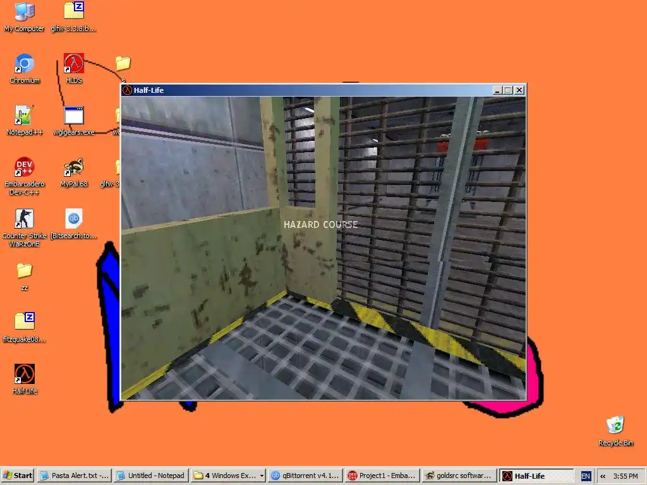Open the Recycle Bin
The width and height of the screenshot is (647, 485).
point(615,431)
